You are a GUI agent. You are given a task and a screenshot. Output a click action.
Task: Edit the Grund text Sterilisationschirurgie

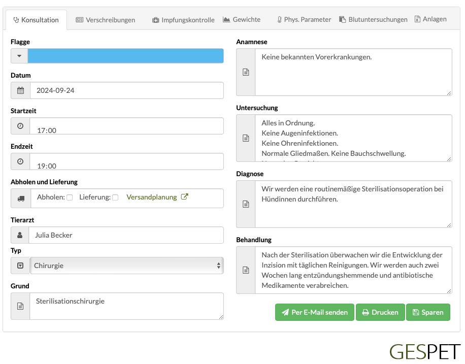[126, 306]
